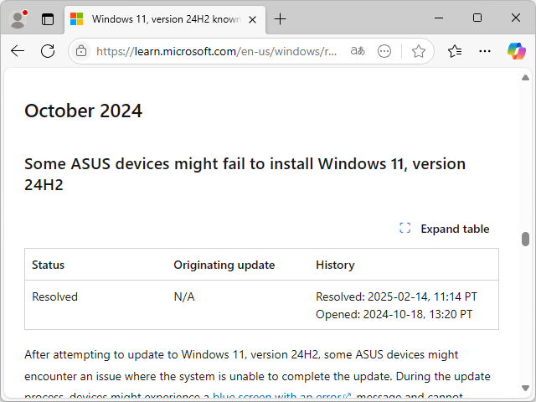Add this page to favorites
The image size is (536, 402).
tap(419, 51)
